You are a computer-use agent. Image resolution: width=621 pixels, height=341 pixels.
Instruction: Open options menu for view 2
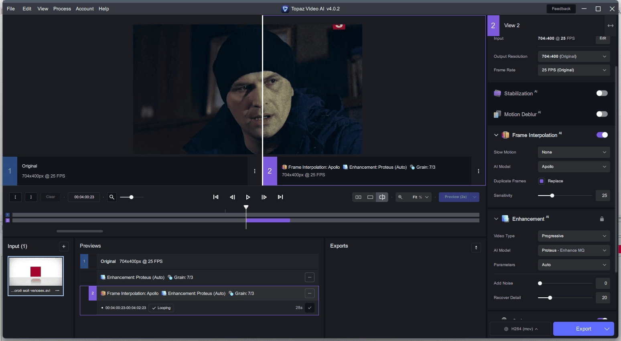pos(479,171)
